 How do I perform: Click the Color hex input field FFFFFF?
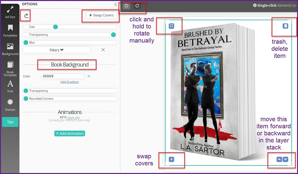63,76
